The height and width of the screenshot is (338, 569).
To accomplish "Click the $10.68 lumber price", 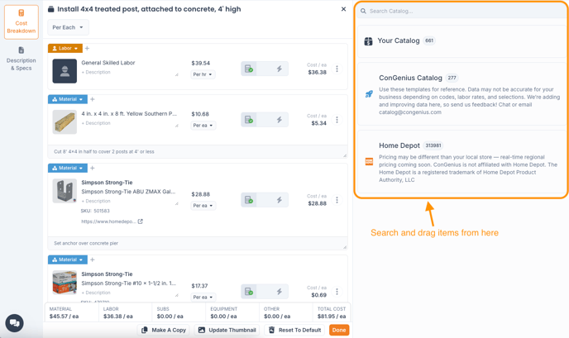I will [200, 114].
